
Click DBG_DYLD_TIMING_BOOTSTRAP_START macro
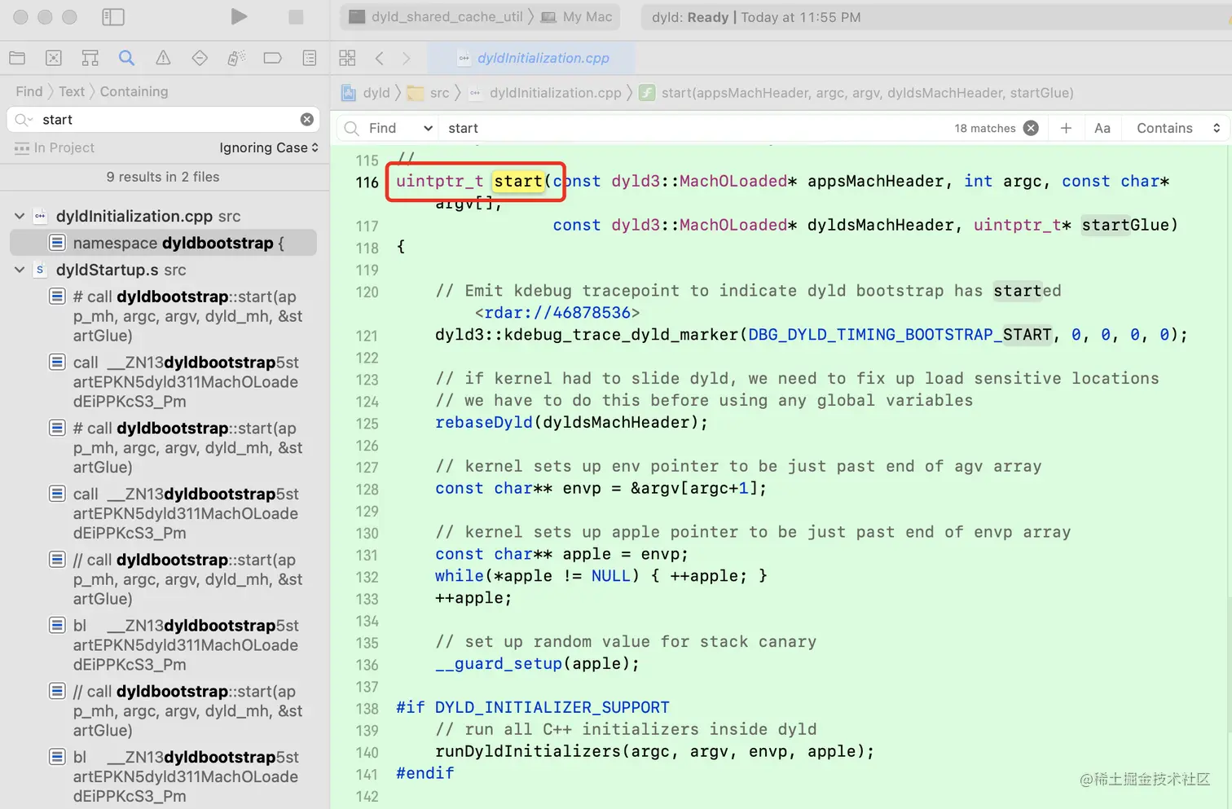(900, 335)
